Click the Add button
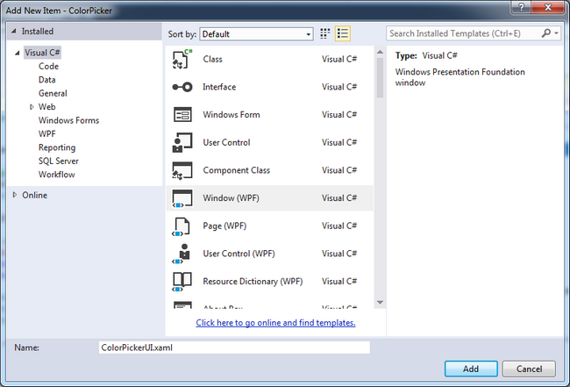This screenshot has height=387, width=570. point(471,369)
